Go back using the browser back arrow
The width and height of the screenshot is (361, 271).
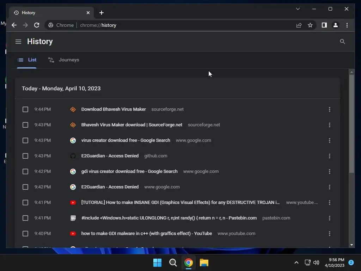[14, 25]
